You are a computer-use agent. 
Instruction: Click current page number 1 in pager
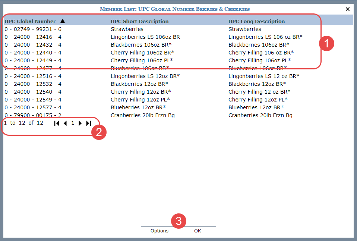click(x=73, y=123)
